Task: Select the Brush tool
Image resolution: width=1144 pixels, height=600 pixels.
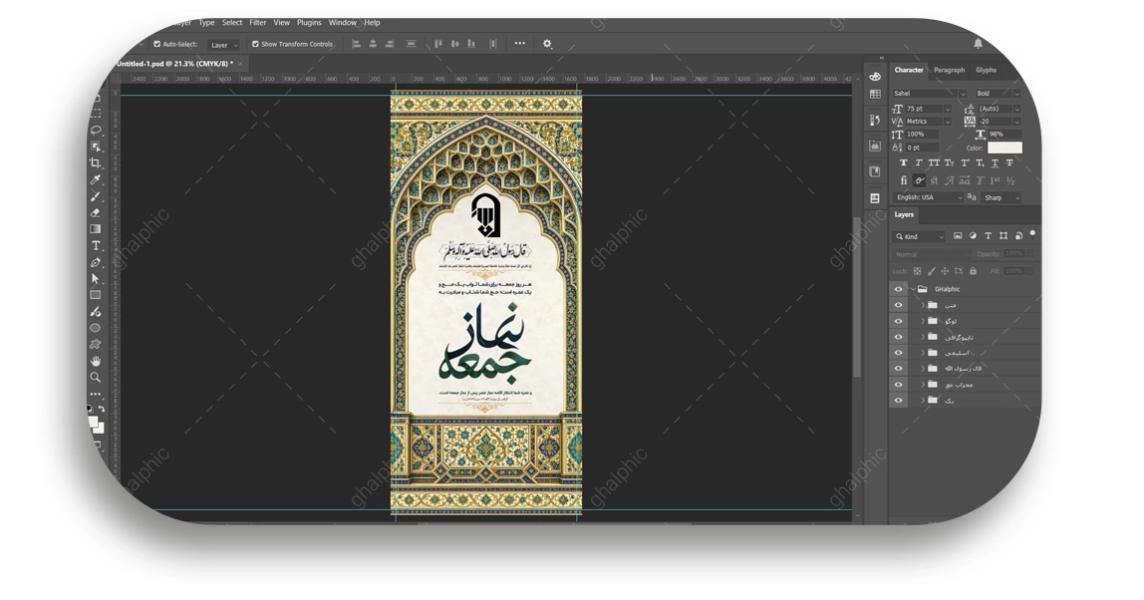Action: [x=96, y=196]
